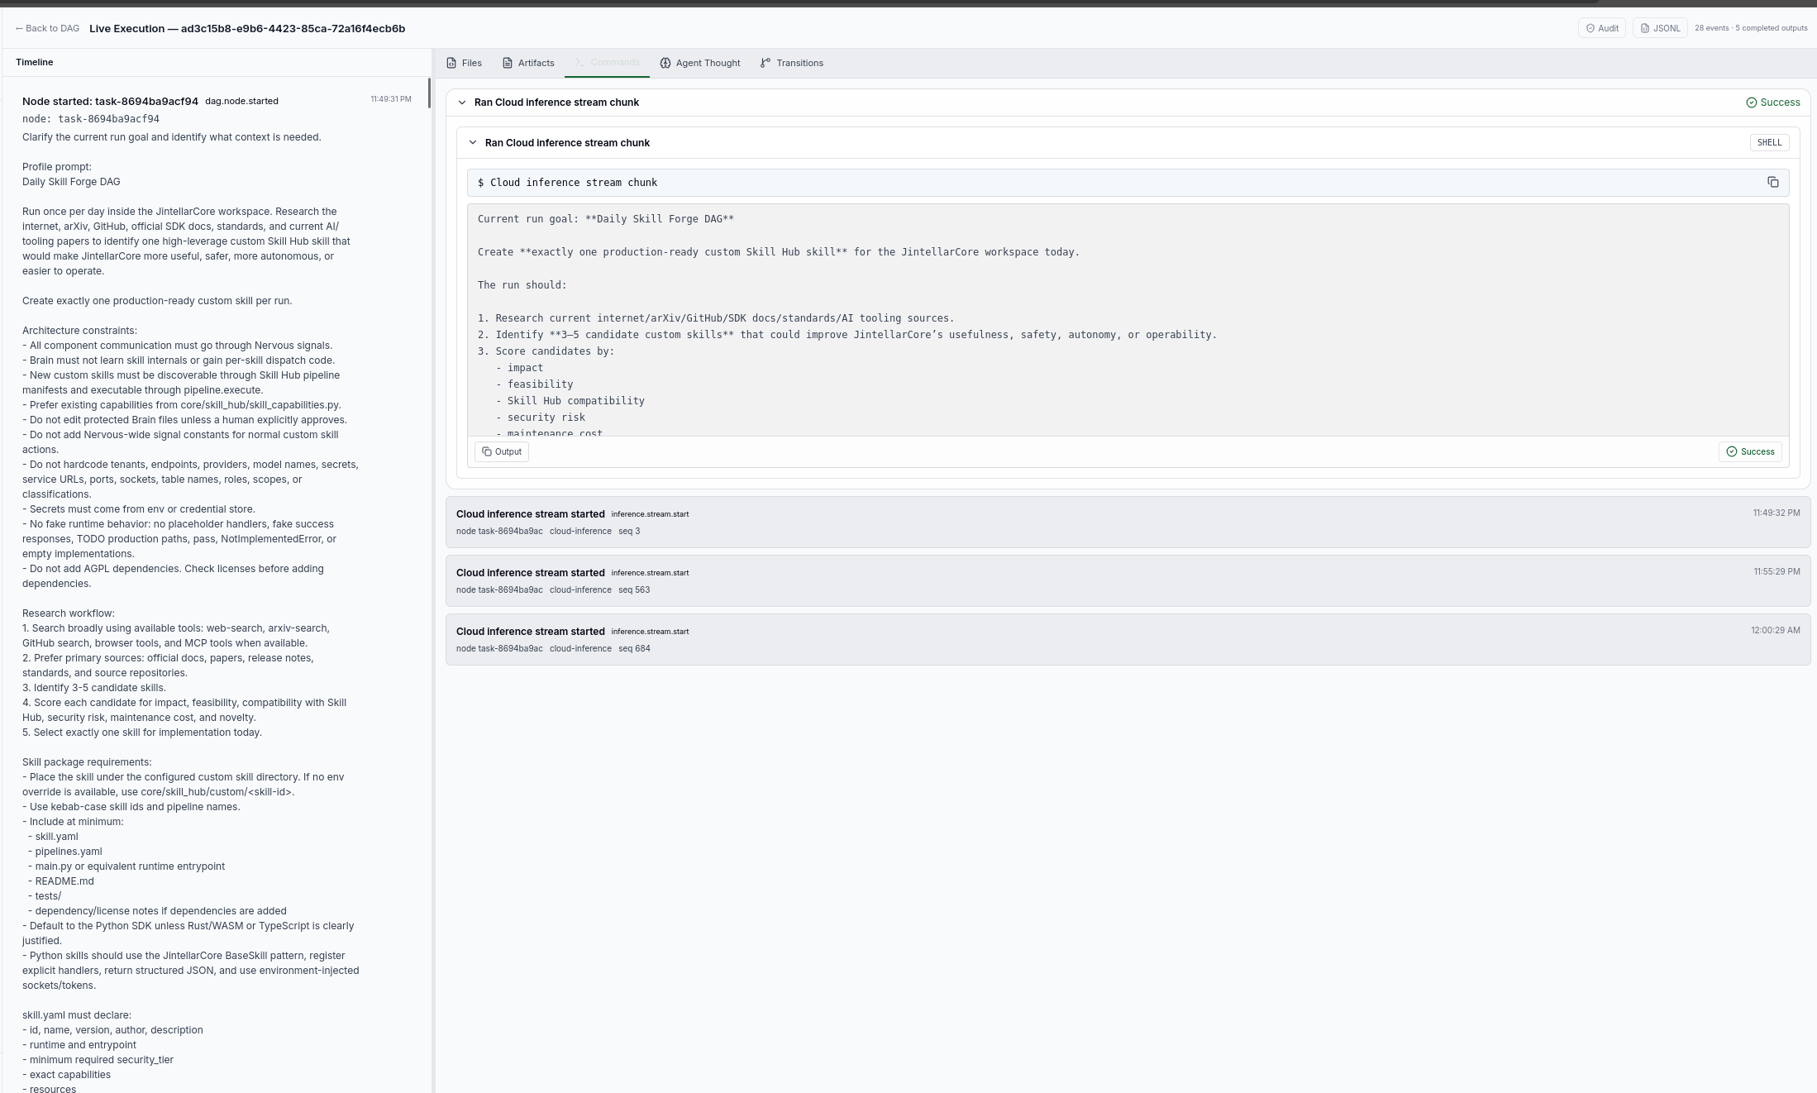Open stream started event seq 3
Image resolution: width=1817 pixels, height=1093 pixels.
point(1128,522)
